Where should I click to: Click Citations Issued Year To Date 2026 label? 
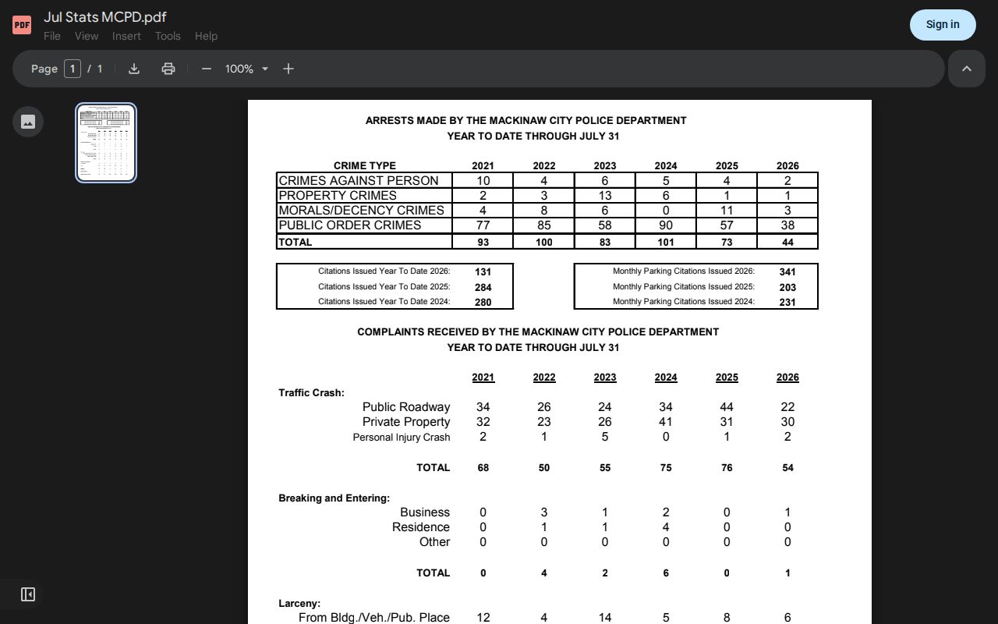(x=384, y=271)
